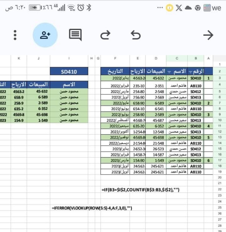Select cell 154.9 in column K
Screen dimensions: 226x232
coord(19,120)
